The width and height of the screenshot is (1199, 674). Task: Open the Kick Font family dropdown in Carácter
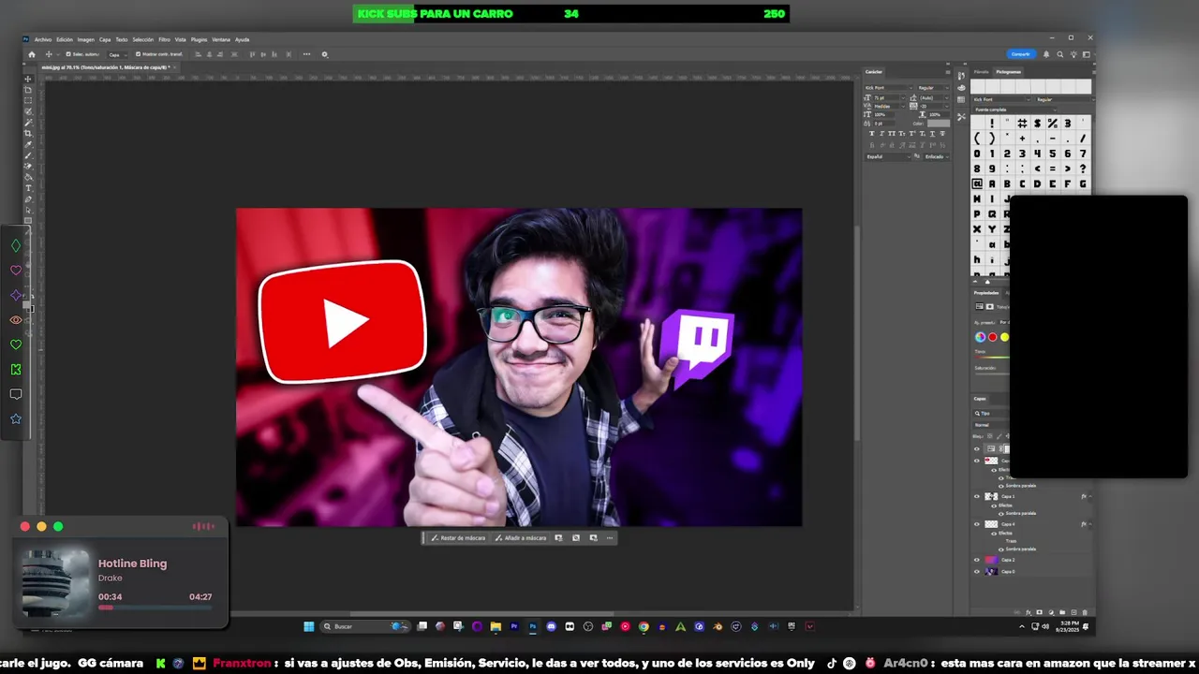tap(889, 88)
